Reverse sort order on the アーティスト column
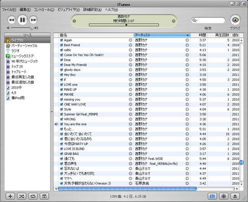The image size is (248, 202). click(x=162, y=35)
